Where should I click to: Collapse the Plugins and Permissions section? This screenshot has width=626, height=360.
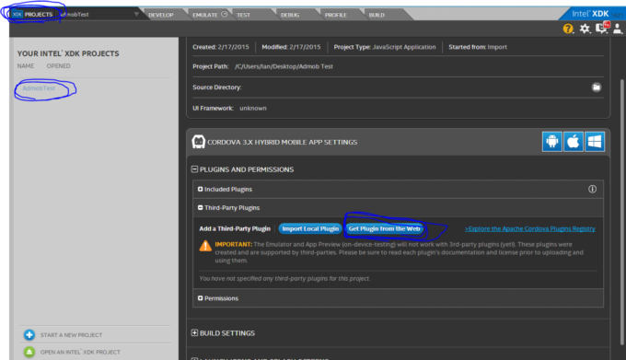pyautogui.click(x=194, y=169)
